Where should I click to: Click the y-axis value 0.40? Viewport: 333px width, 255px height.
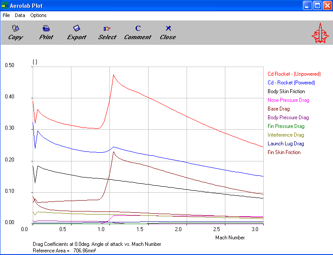point(10,97)
